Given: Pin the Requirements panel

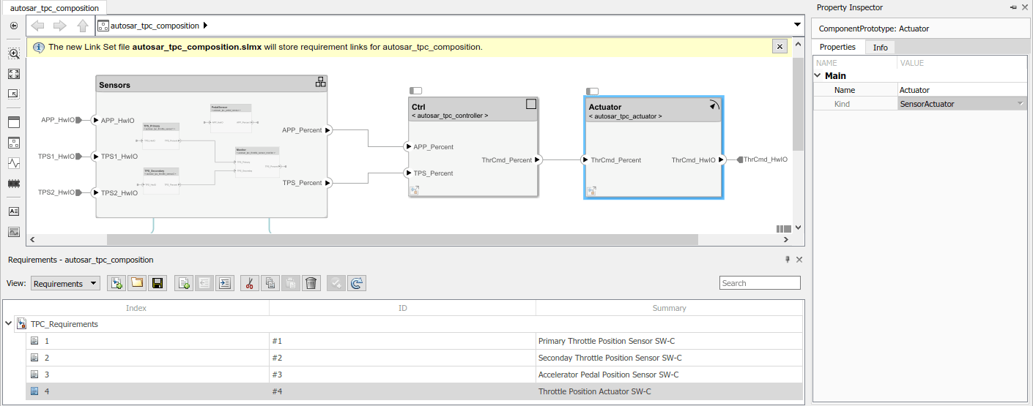Looking at the screenshot, I should tap(788, 260).
